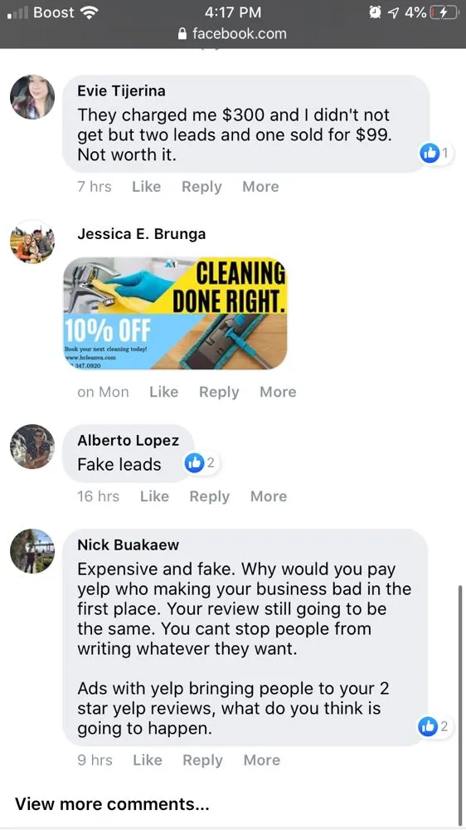Like Alberto Lopez's Fake leads comment
The image size is (466, 830).
[154, 496]
